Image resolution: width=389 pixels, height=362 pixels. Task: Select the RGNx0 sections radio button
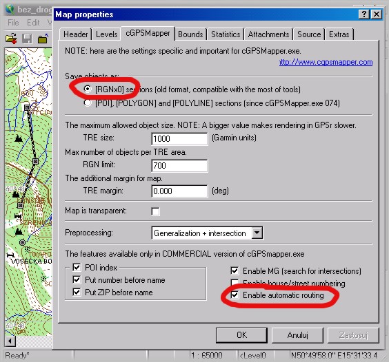point(88,89)
